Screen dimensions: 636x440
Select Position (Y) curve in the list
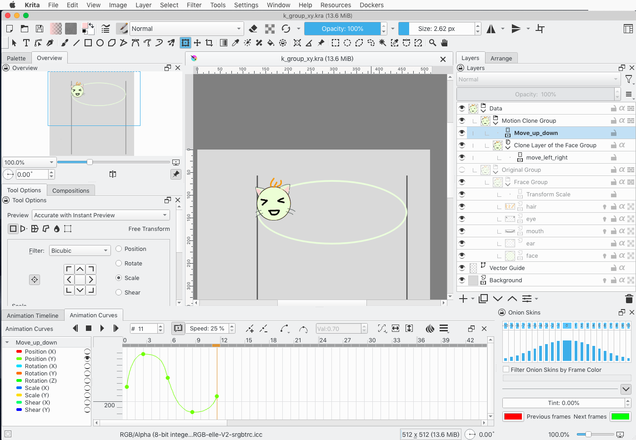pos(40,359)
